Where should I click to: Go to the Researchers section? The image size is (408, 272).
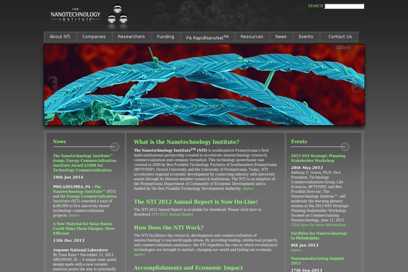pos(131,37)
